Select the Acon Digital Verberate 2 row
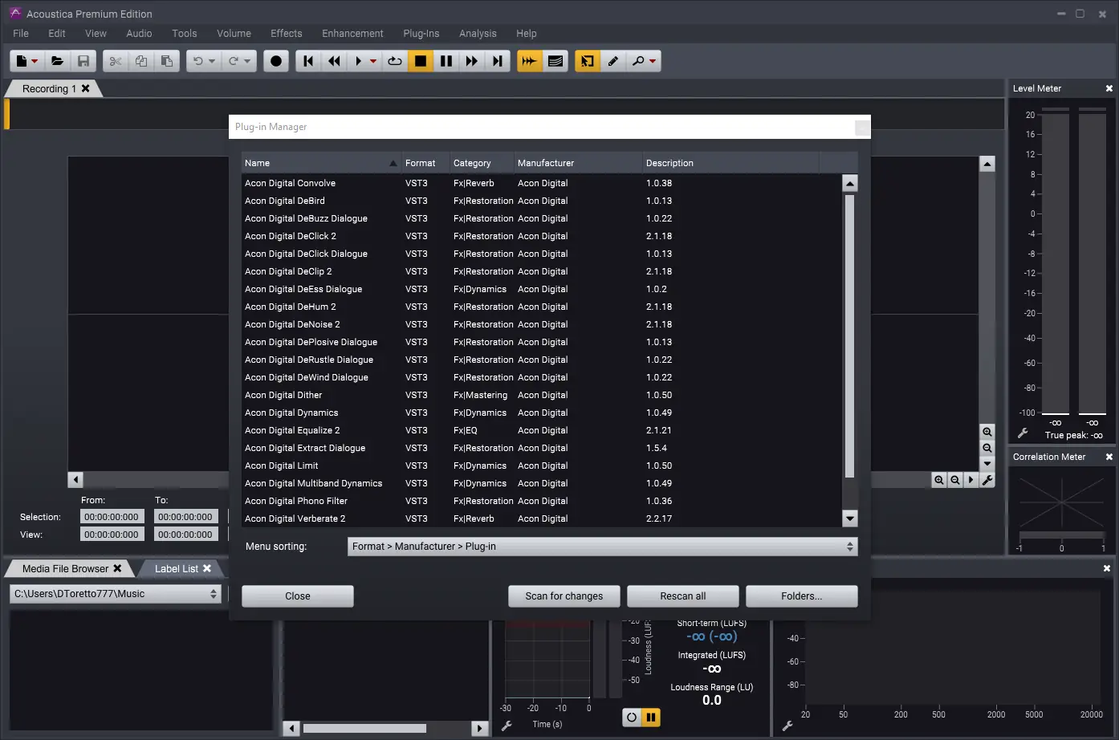The height and width of the screenshot is (740, 1119). pos(542,518)
